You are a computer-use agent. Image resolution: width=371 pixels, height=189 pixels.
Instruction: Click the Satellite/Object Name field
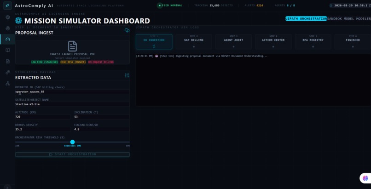(72, 104)
